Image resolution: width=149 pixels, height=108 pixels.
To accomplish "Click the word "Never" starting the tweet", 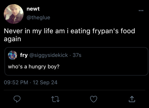I will pos(14,31).
